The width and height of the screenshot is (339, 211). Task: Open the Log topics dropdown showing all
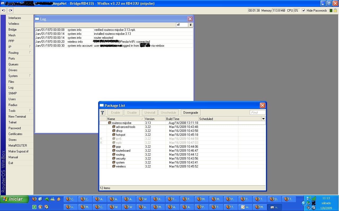click(191, 25)
